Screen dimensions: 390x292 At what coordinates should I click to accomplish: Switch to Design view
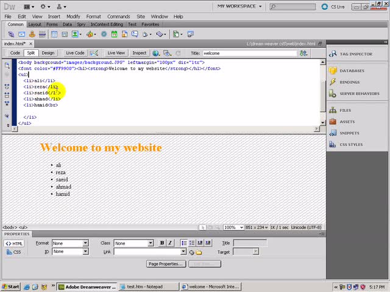(x=48, y=53)
